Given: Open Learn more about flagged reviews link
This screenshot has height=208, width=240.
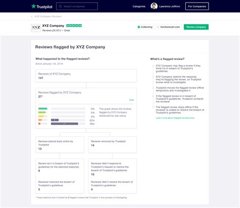Looking at the screenshot, I should (x=175, y=118).
